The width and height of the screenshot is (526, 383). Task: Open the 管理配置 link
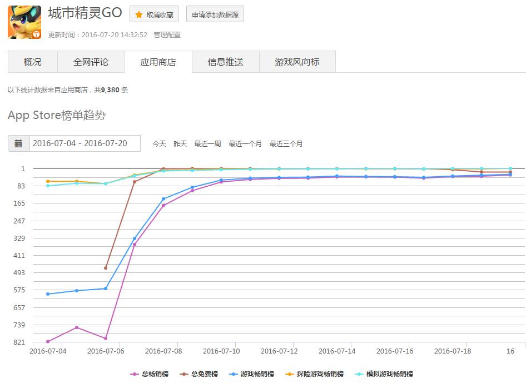click(167, 35)
